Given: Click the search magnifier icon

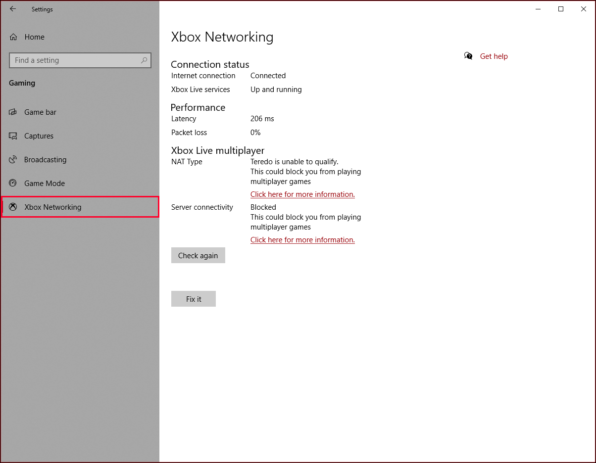Looking at the screenshot, I should point(144,60).
